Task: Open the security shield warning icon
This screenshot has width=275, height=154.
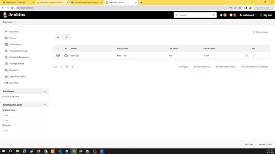Action: (231, 15)
